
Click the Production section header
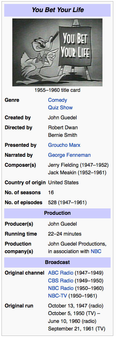57,213
